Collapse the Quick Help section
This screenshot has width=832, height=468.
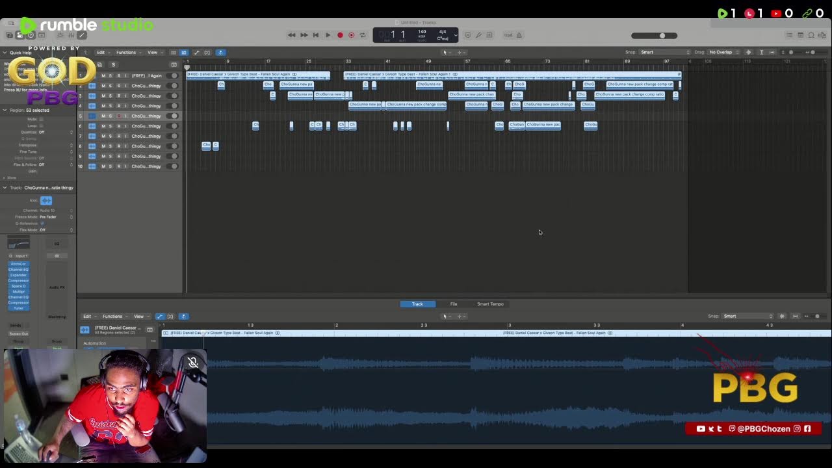3,53
